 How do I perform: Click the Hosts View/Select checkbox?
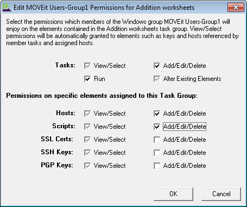pyautogui.click(x=87, y=114)
